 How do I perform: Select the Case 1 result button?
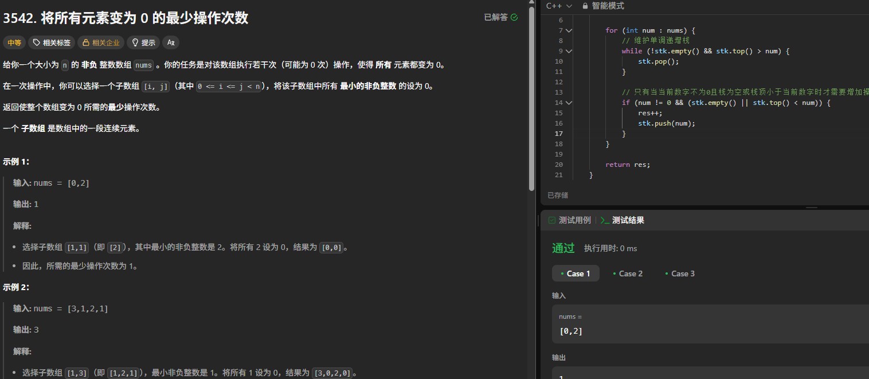click(x=576, y=273)
